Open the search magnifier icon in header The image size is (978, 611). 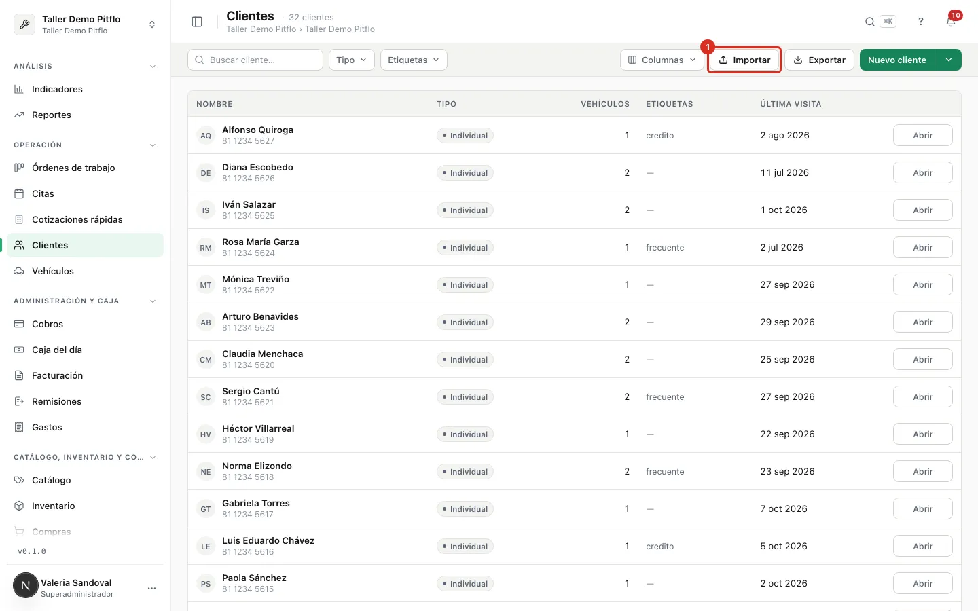pyautogui.click(x=870, y=22)
